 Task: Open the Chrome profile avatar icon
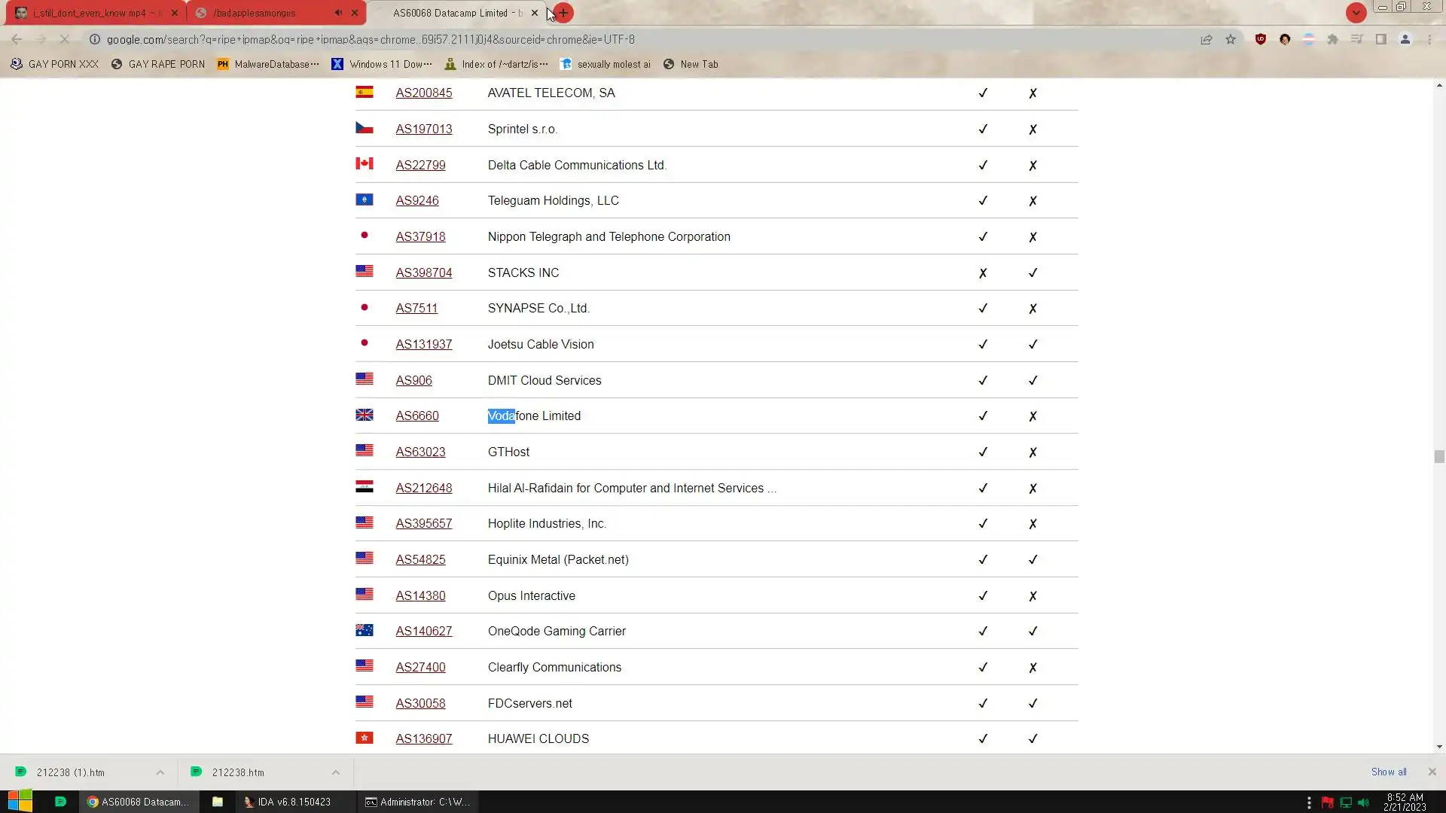[1405, 39]
